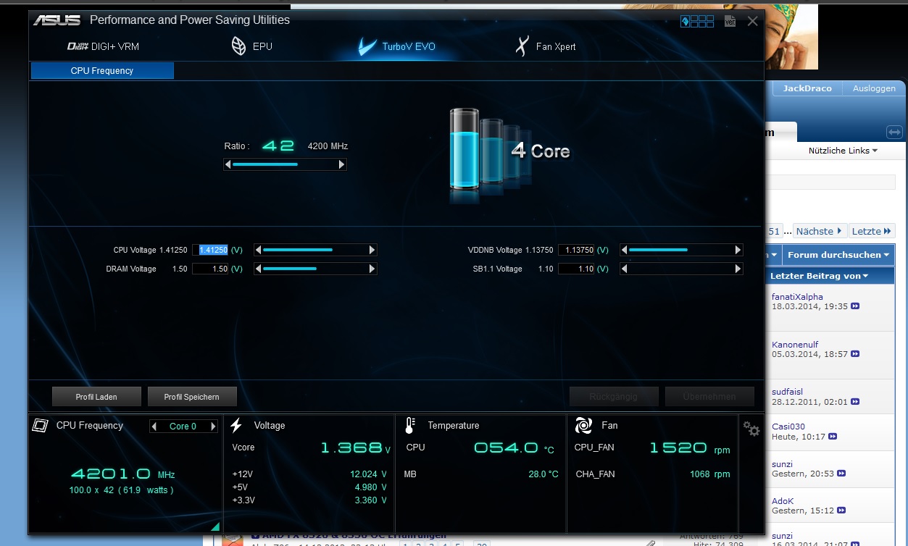Go to Kanonenulf's last post icon

pyautogui.click(x=855, y=355)
